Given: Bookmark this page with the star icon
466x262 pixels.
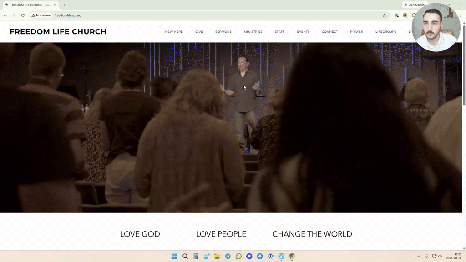Looking at the screenshot, I should tap(384, 15).
